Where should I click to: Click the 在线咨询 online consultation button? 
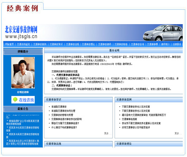(x=23, y=100)
